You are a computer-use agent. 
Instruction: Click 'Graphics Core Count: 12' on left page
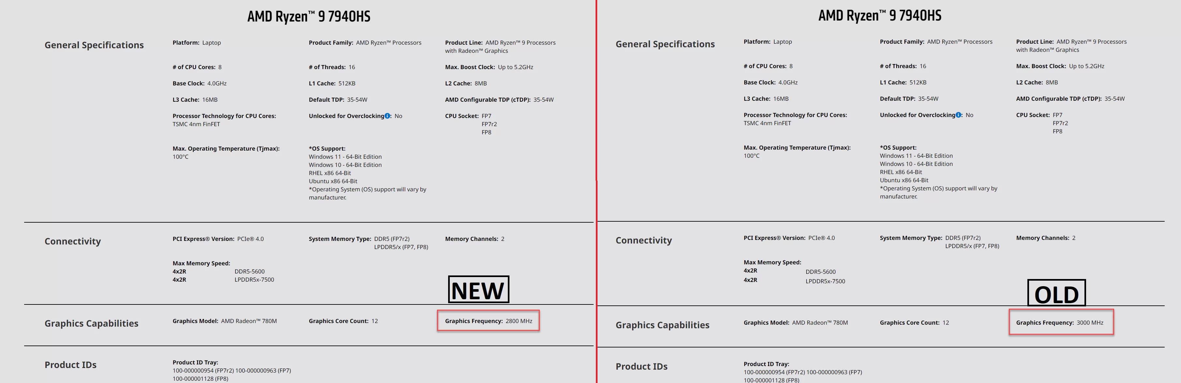[x=343, y=321]
